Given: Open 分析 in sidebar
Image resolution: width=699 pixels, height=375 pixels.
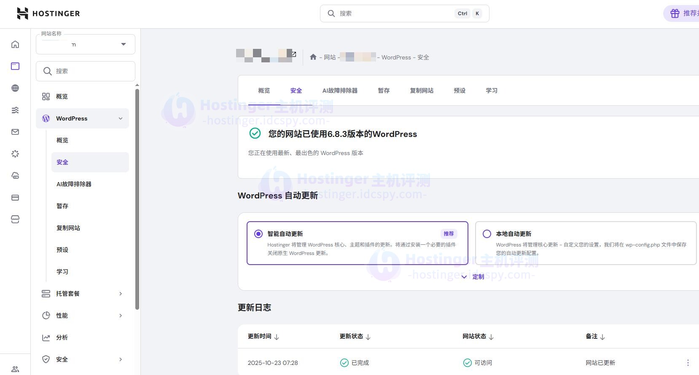Looking at the screenshot, I should click(82, 337).
